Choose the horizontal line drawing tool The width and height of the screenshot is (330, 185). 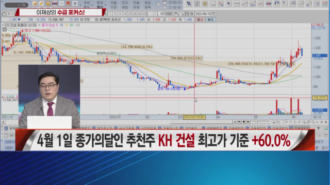pos(237,4)
